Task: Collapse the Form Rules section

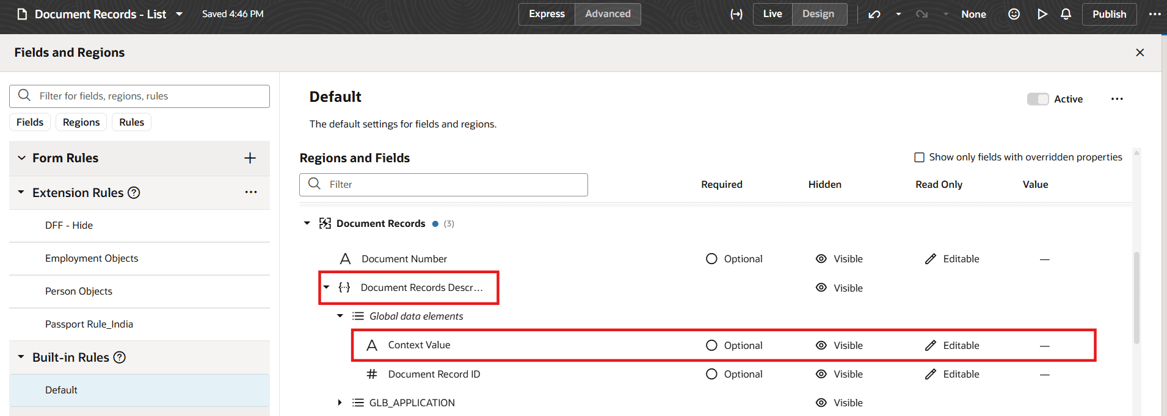Action: point(22,158)
